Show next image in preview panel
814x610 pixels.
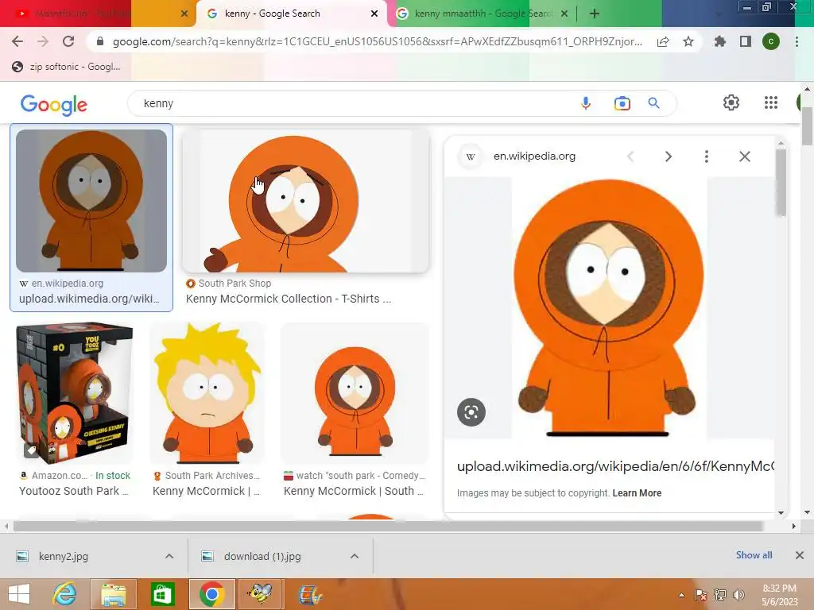tap(669, 156)
